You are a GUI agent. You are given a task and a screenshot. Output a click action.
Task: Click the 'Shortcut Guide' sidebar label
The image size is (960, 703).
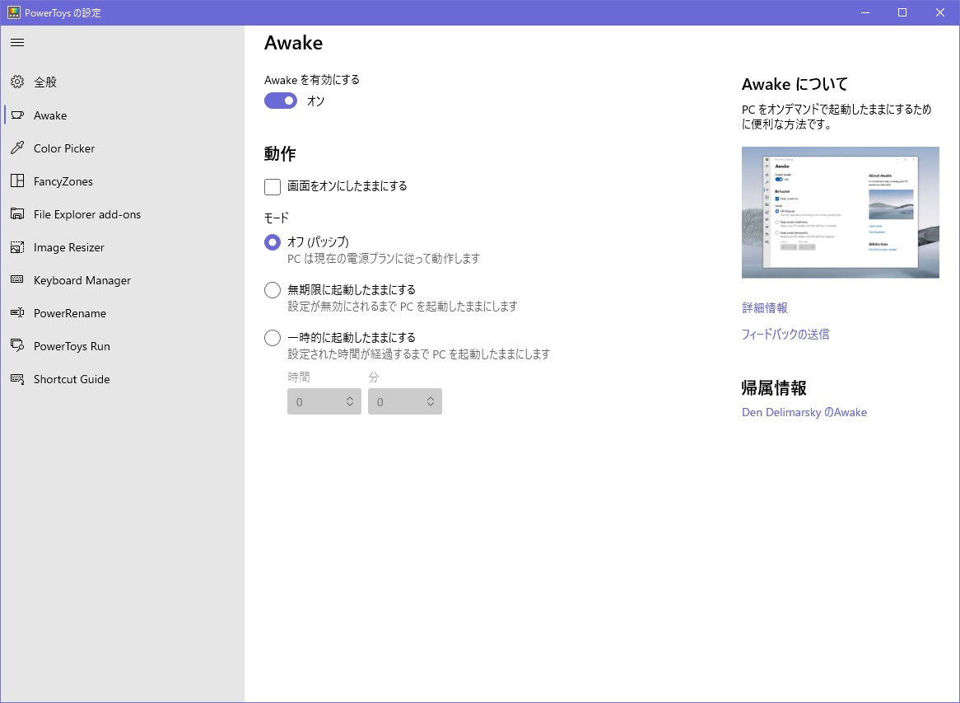tap(72, 379)
